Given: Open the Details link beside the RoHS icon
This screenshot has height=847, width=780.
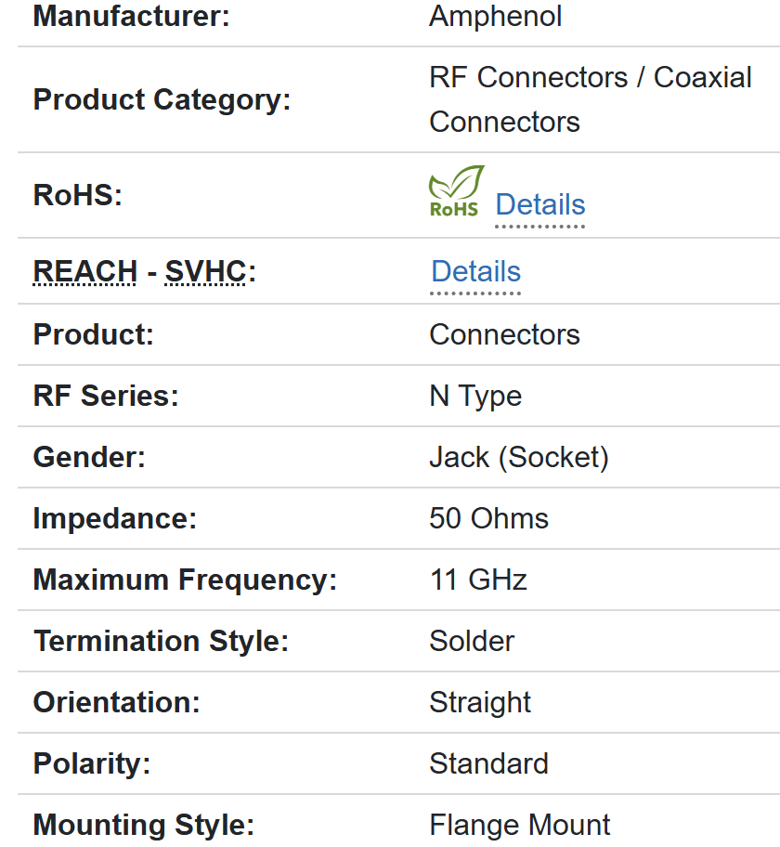Looking at the screenshot, I should click(x=539, y=204).
